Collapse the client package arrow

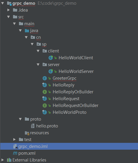(38, 51)
